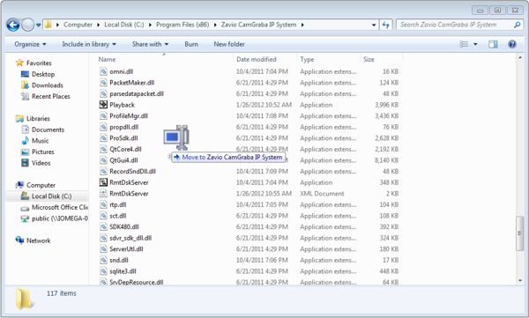
Task: Click the Forward navigation arrow button
Action: [27, 25]
